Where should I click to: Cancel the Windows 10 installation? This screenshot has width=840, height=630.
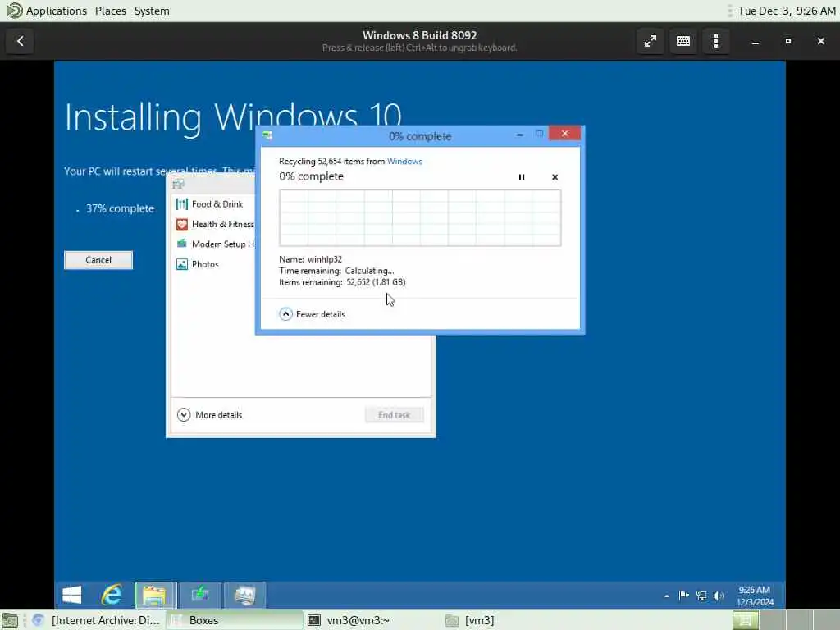98,260
